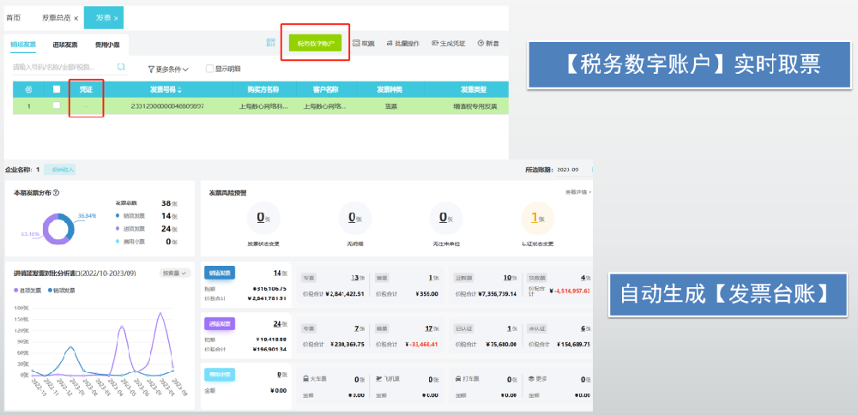
Task: Click 已认证 1张 count
Action: pyautogui.click(x=511, y=328)
